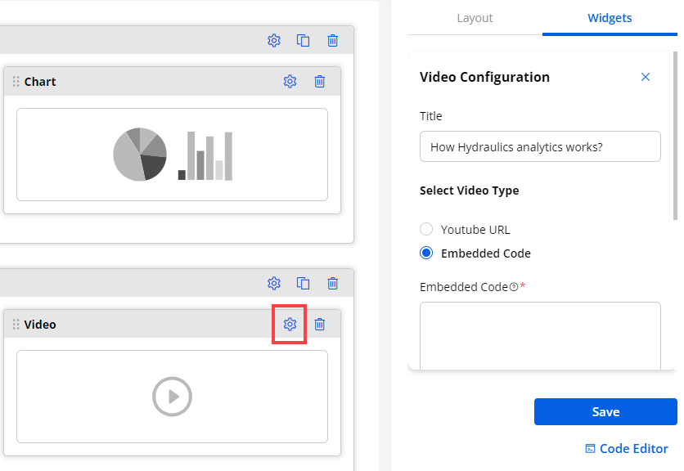Viewport: 684px width, 471px height.
Task: Close the Video Configuration panel
Action: (646, 78)
